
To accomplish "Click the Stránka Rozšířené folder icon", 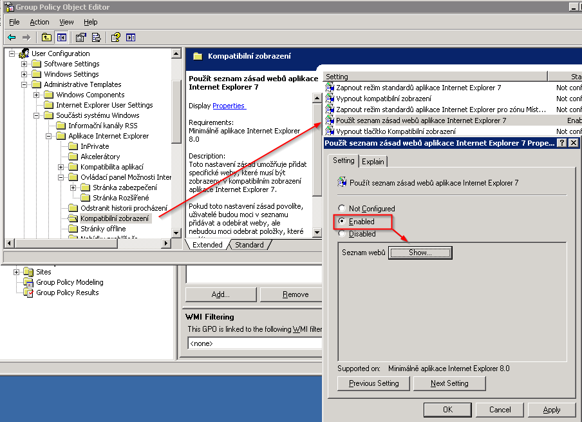I will pos(86,197).
